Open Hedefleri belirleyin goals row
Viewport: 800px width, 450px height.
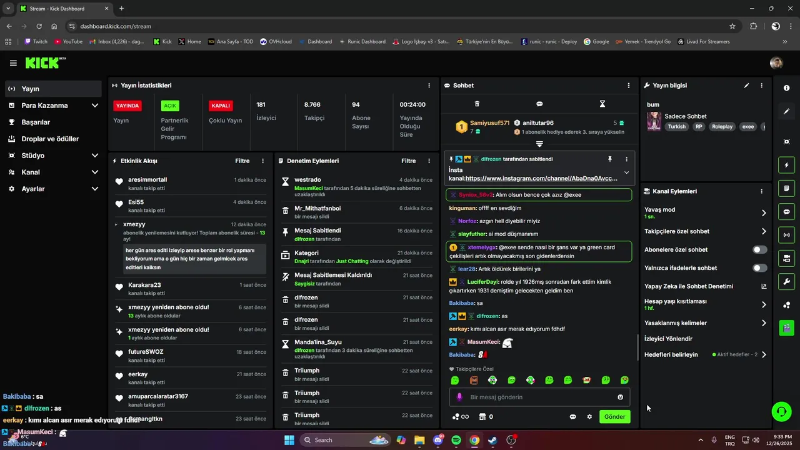tap(706, 354)
